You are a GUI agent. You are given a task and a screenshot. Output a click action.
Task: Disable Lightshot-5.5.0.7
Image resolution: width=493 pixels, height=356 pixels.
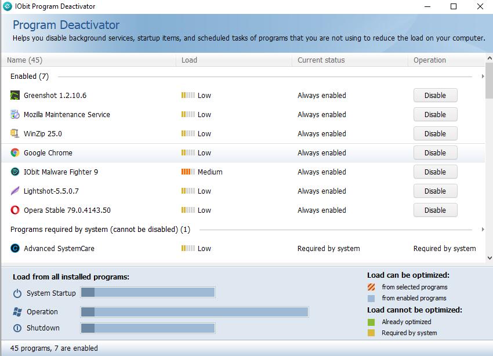click(435, 191)
